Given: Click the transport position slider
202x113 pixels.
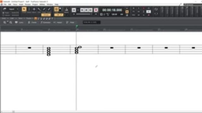Looking at the screenshot, I should pyautogui.click(x=85, y=14).
